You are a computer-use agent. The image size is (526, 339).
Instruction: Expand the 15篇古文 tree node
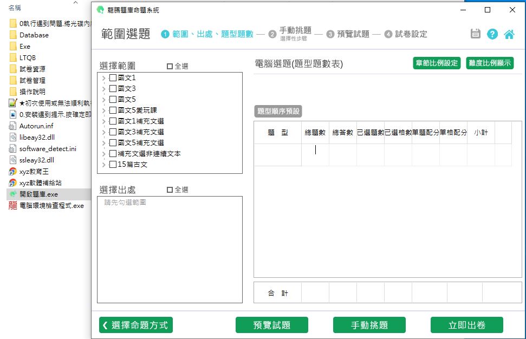103,165
